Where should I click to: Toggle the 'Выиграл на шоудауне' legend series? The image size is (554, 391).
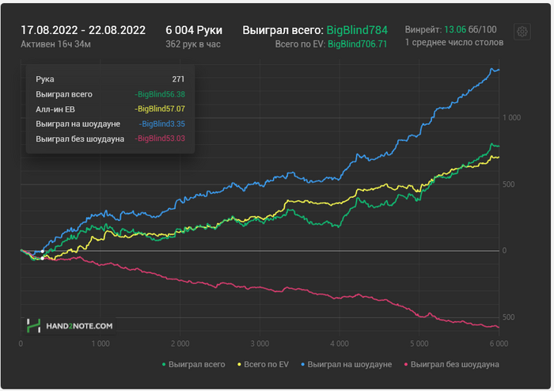pos(347,364)
